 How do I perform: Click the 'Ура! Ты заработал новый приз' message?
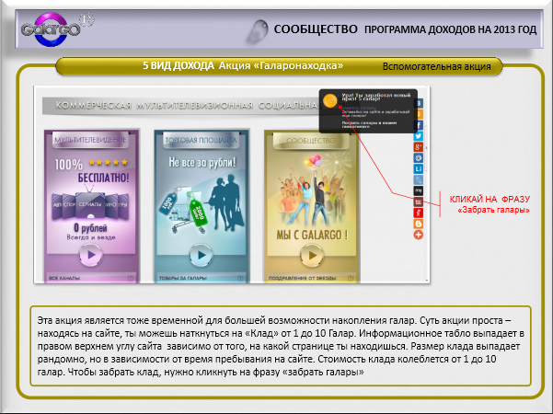376,98
